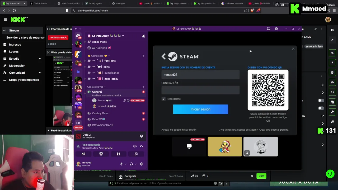The height and width of the screenshot is (190, 338).
Task: Click the Tessa EN DIRECTO stream thumbnail
Action: click(x=189, y=146)
